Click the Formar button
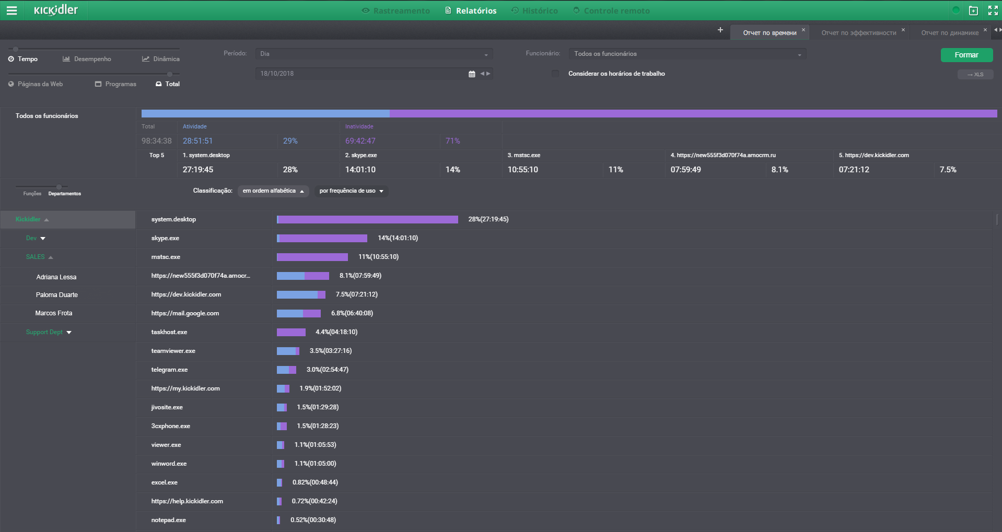 point(966,55)
